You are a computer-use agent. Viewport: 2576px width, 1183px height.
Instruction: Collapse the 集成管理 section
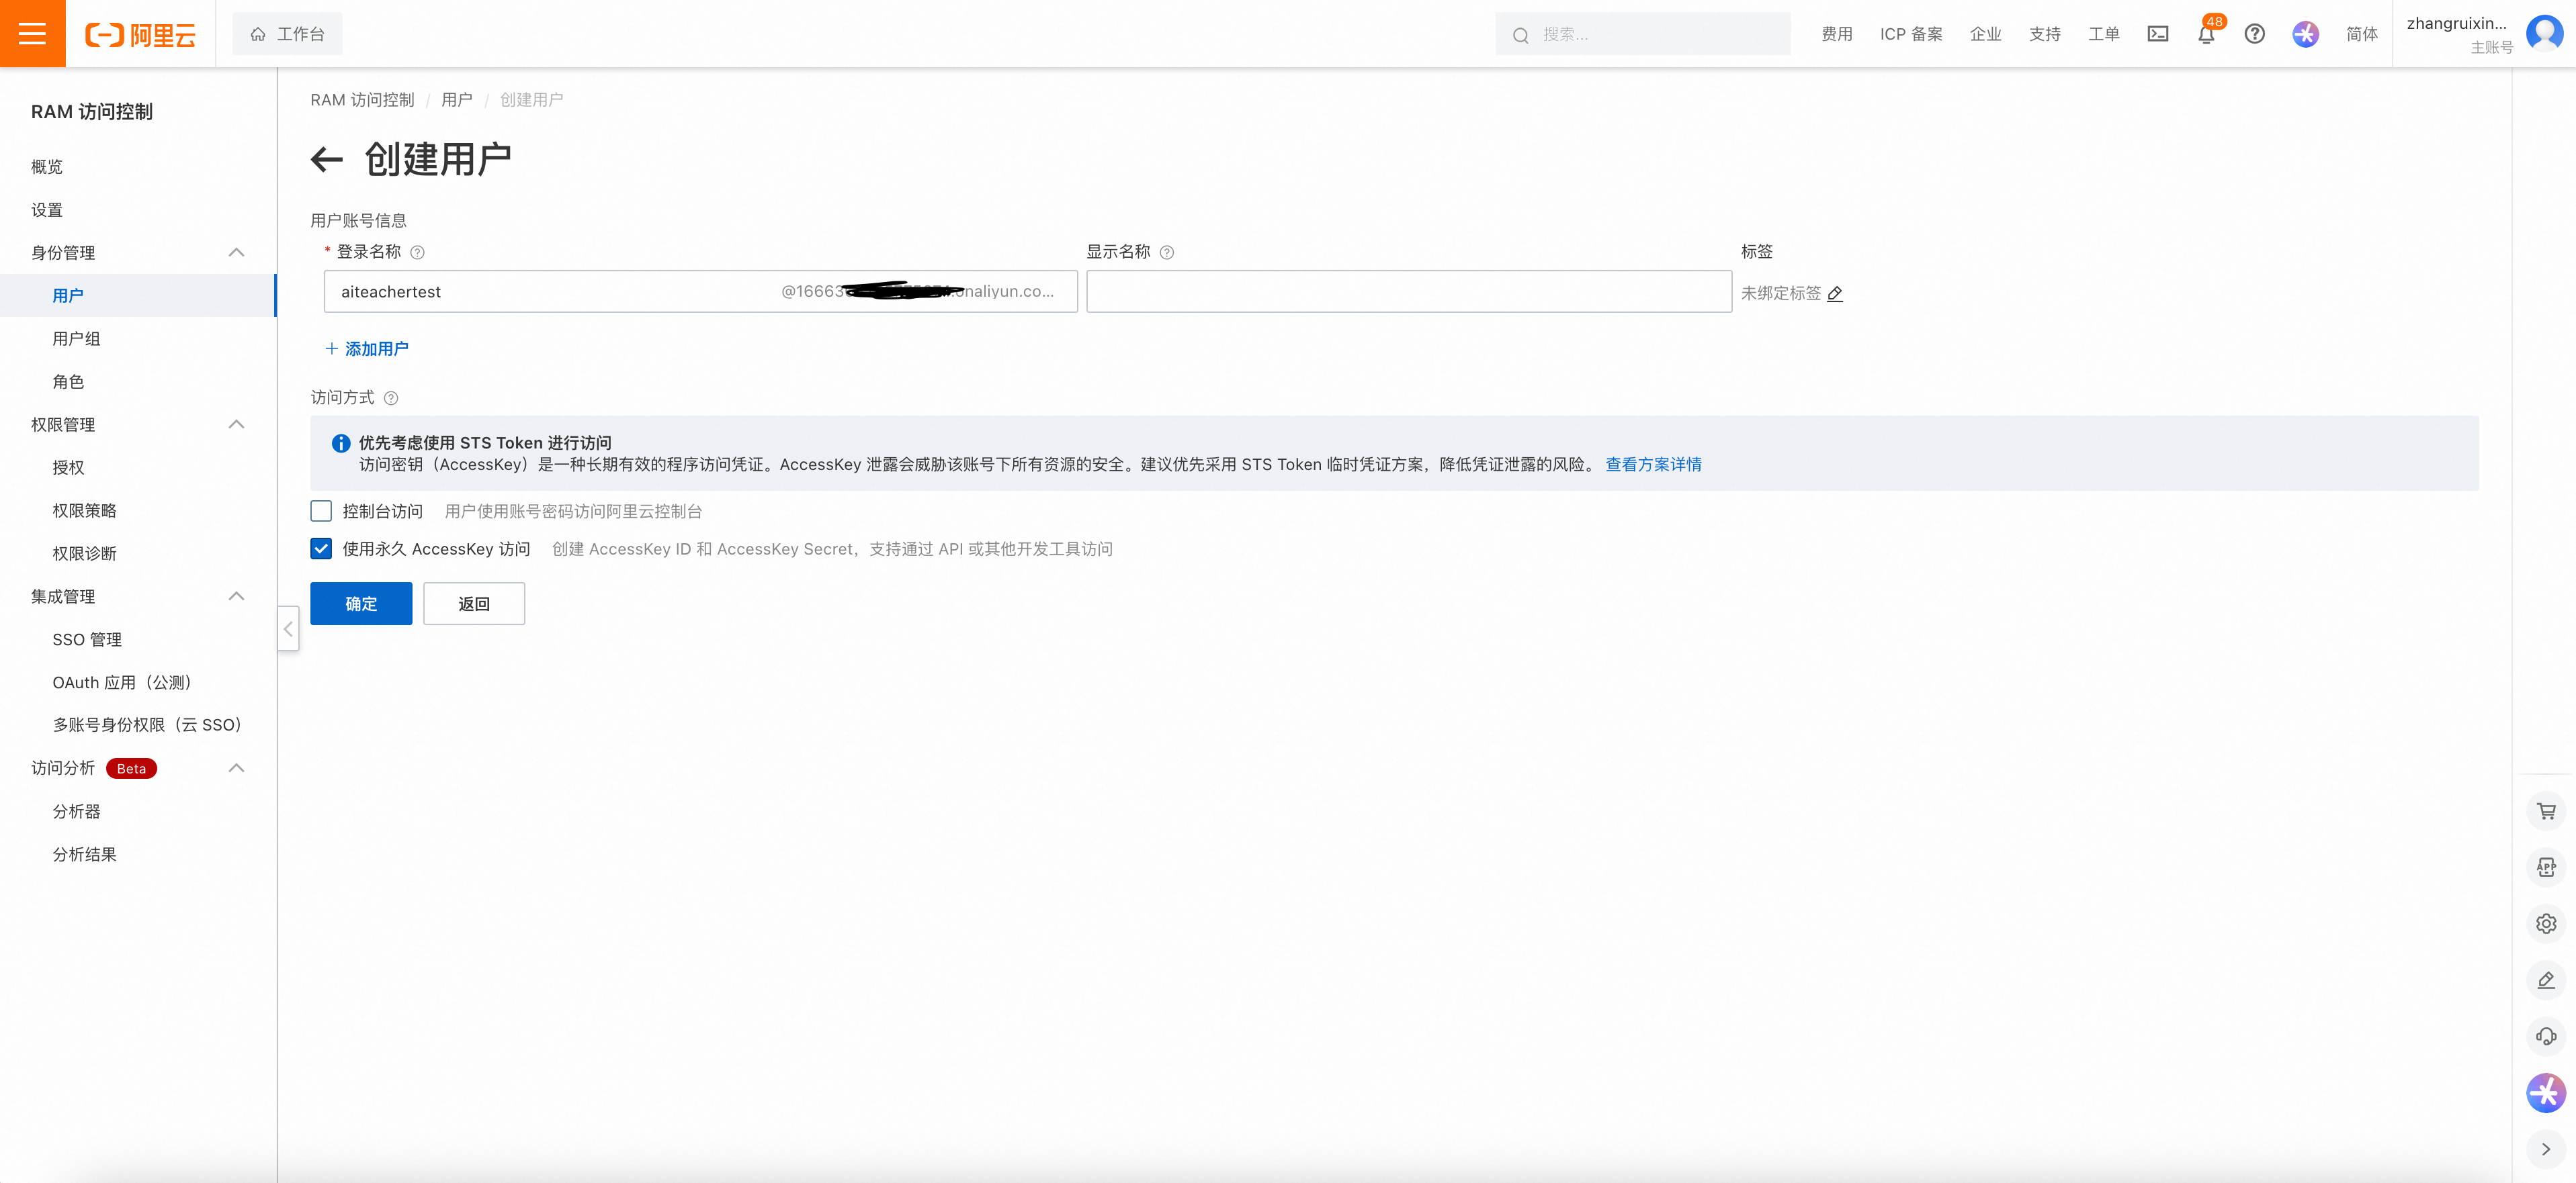[236, 596]
